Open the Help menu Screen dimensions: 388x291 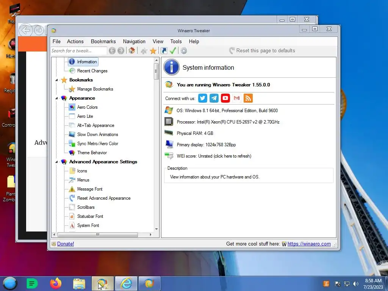[194, 42]
